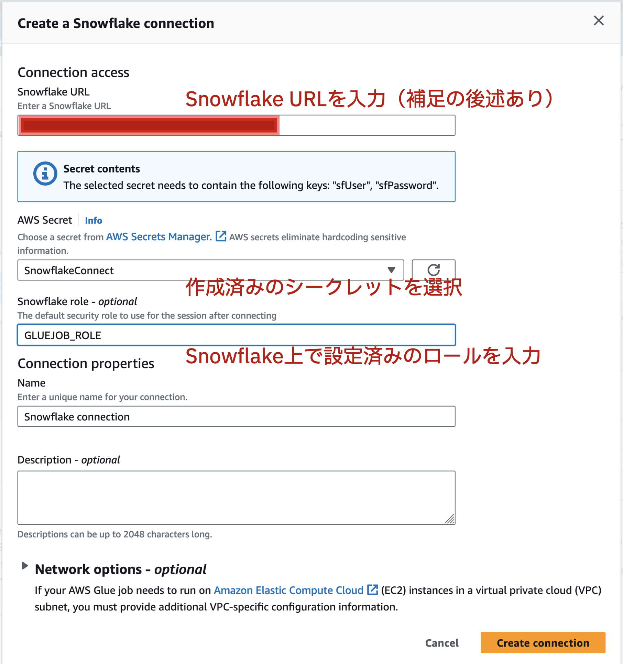623x664 pixels.
Task: Open the SnowflakeConnect secret dropdown
Action: pos(211,270)
